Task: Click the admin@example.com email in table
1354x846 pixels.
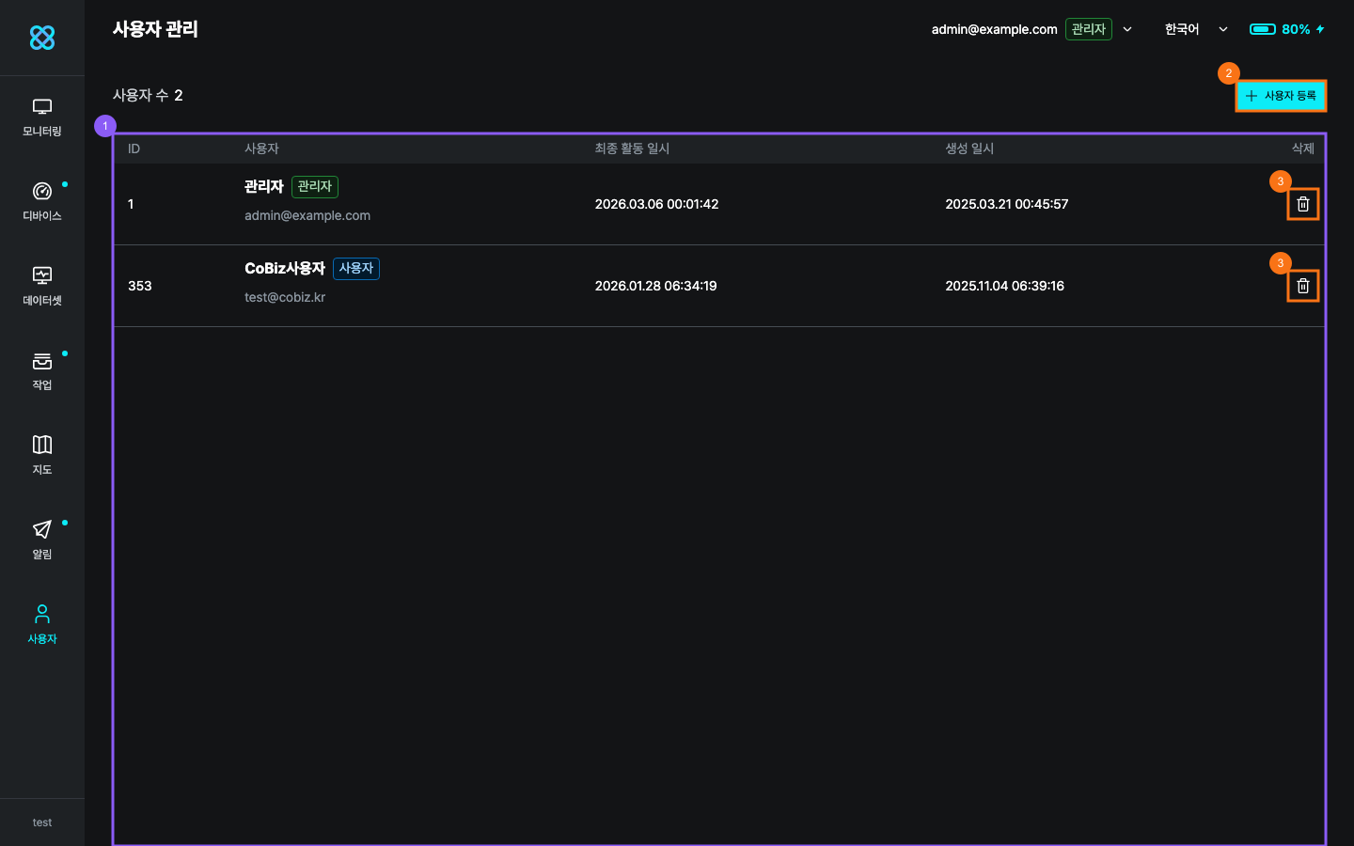Action: (x=307, y=215)
